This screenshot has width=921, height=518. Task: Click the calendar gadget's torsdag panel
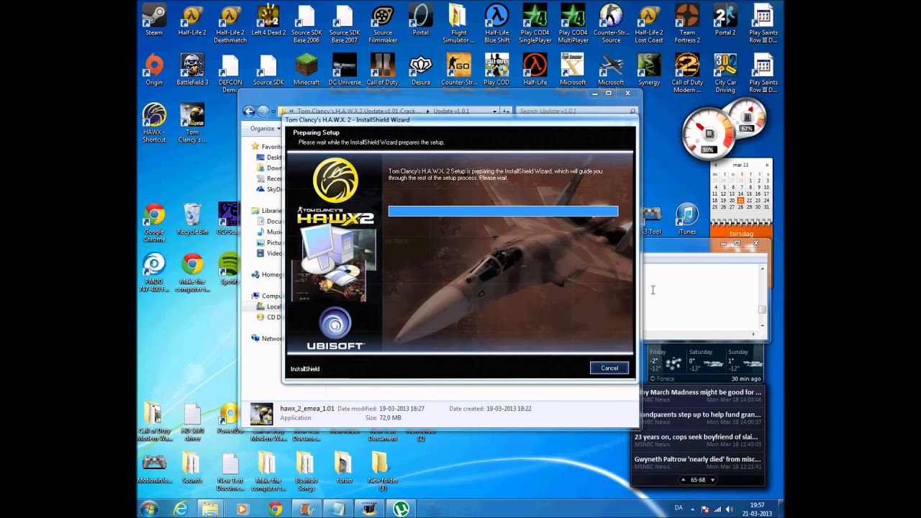tap(741, 233)
